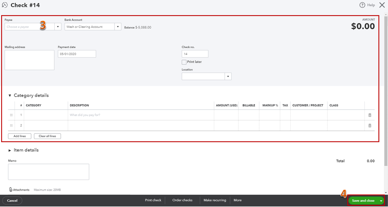Click the Wash or Clearing Account field
388x207 pixels.
click(90, 27)
